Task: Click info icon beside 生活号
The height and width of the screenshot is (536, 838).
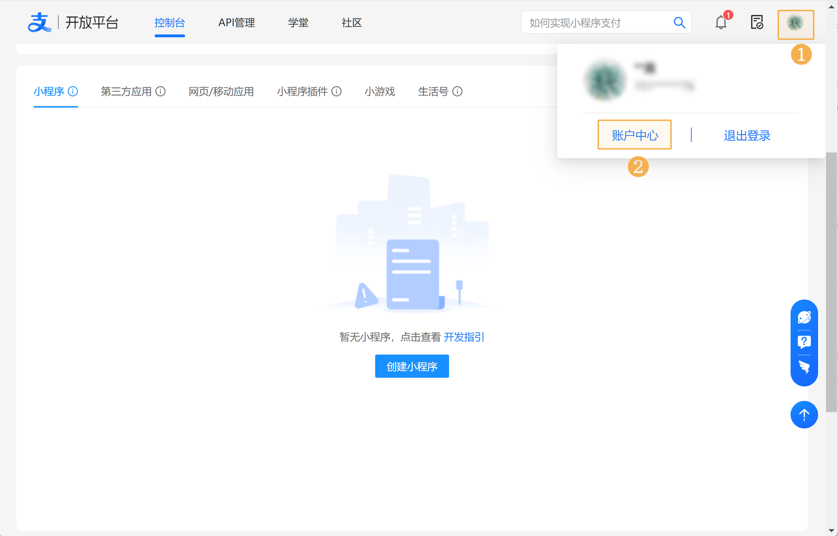Action: point(457,91)
